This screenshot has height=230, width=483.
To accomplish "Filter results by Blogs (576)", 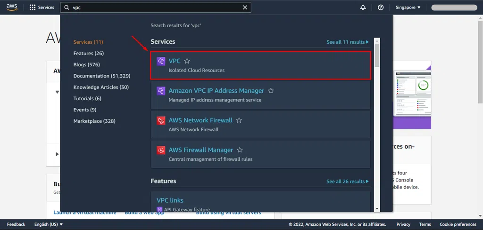I will (87, 65).
